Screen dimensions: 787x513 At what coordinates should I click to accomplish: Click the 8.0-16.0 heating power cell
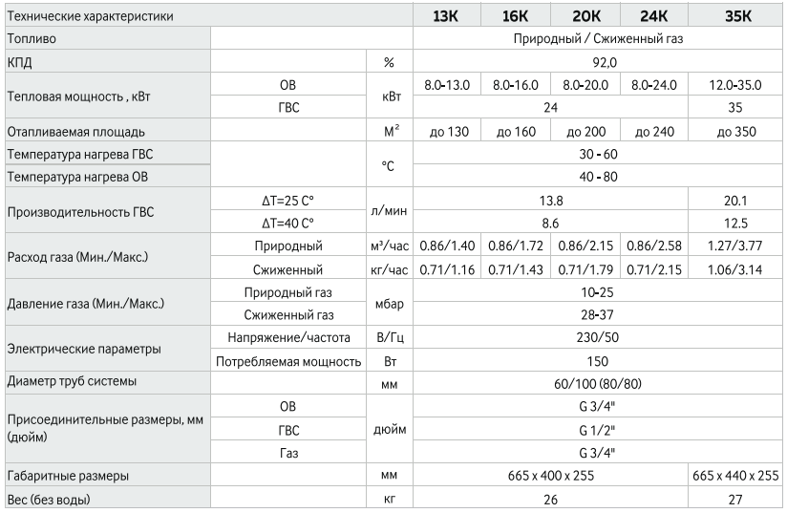[515, 85]
